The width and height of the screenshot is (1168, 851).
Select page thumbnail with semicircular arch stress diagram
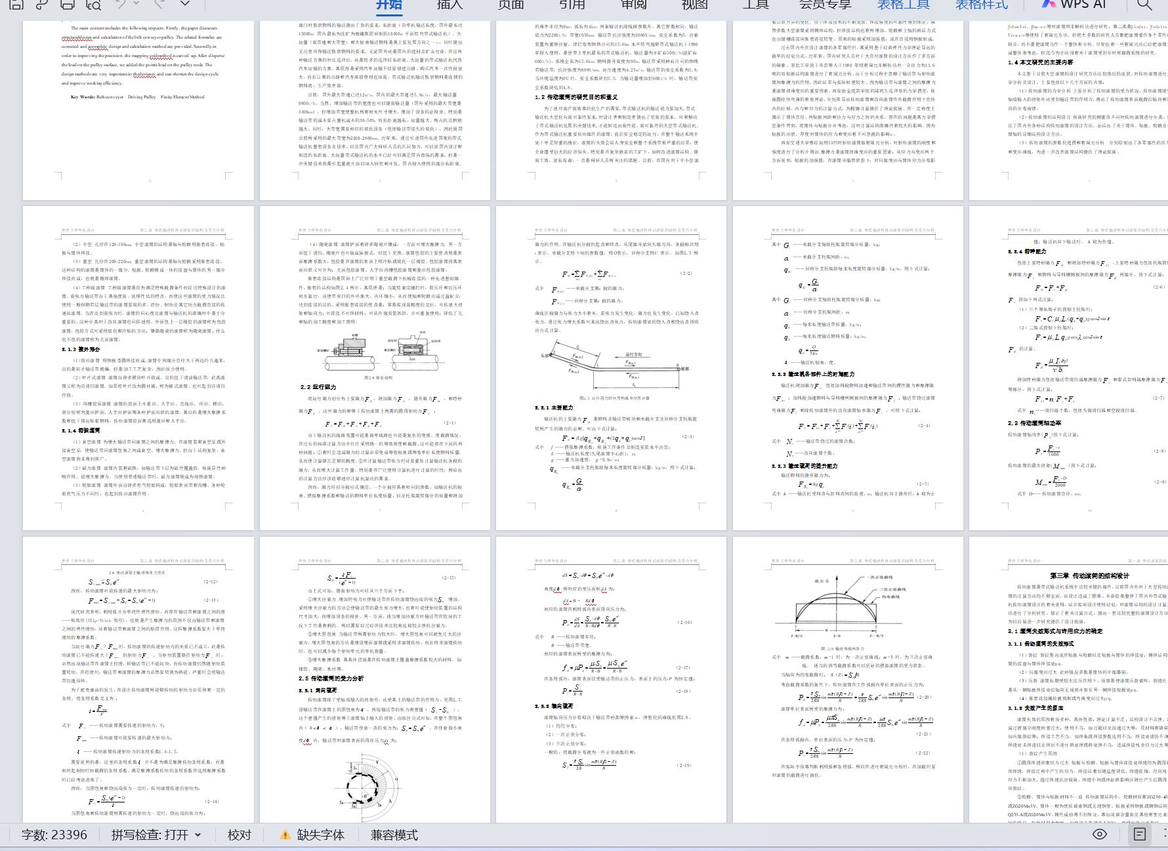point(848,680)
